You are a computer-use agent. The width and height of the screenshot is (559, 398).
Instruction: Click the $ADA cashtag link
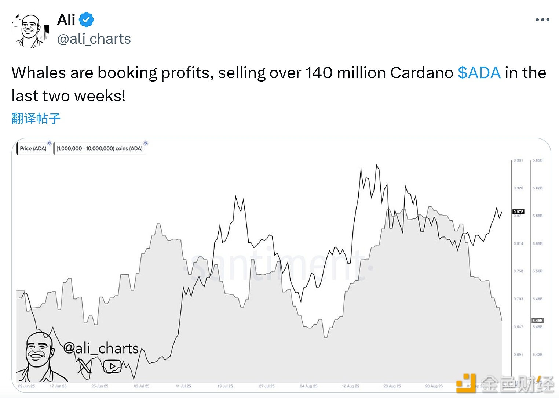point(479,73)
